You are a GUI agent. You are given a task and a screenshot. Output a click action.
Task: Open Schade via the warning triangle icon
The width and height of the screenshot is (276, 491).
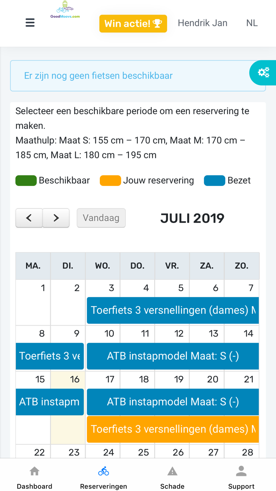click(x=172, y=470)
